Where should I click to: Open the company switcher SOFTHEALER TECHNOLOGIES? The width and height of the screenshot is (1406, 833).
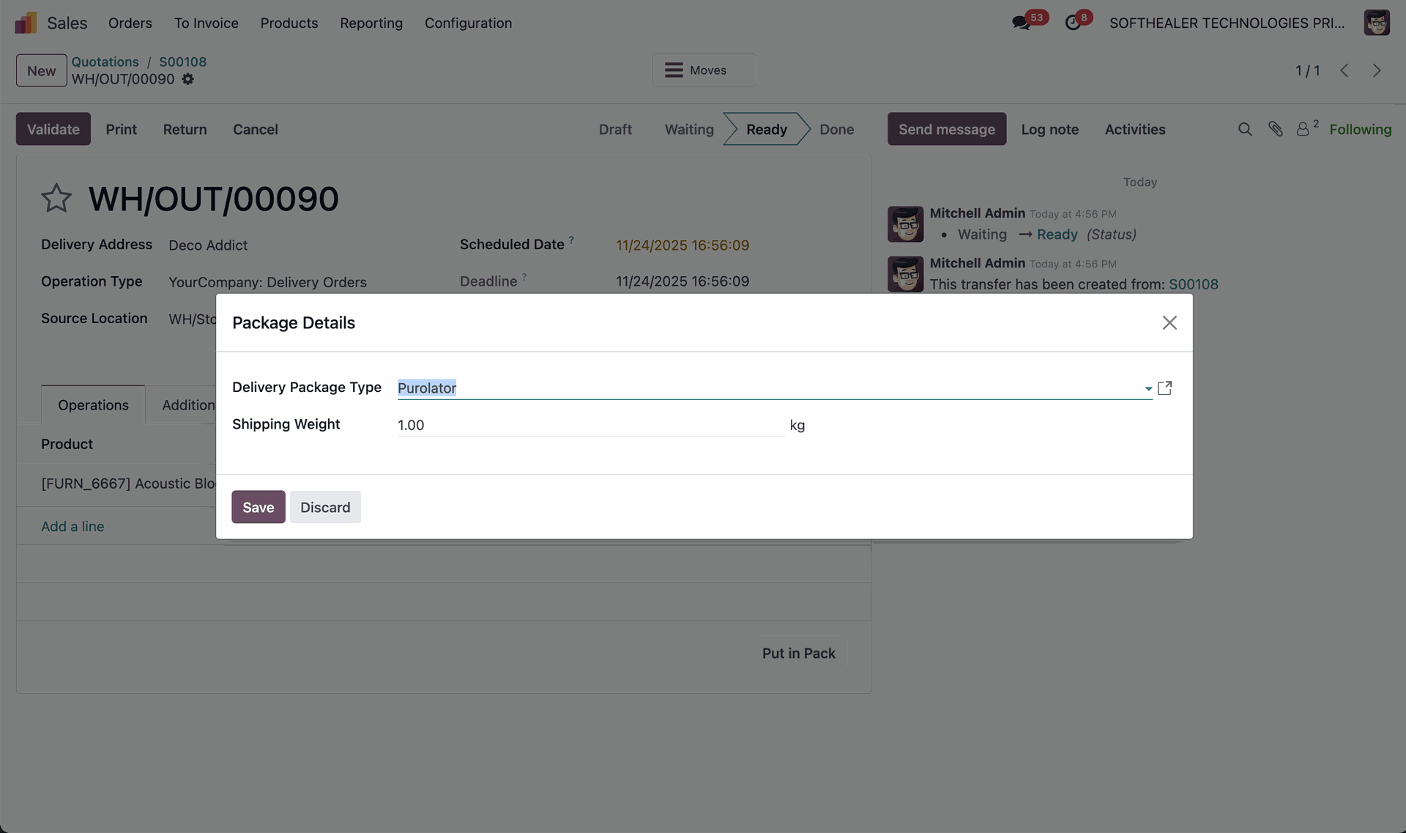pos(1227,23)
